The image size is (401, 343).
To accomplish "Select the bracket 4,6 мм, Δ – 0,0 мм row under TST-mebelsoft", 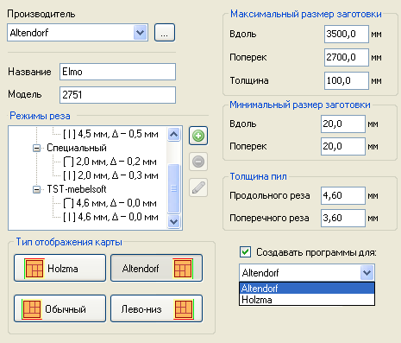I will 110,203.
